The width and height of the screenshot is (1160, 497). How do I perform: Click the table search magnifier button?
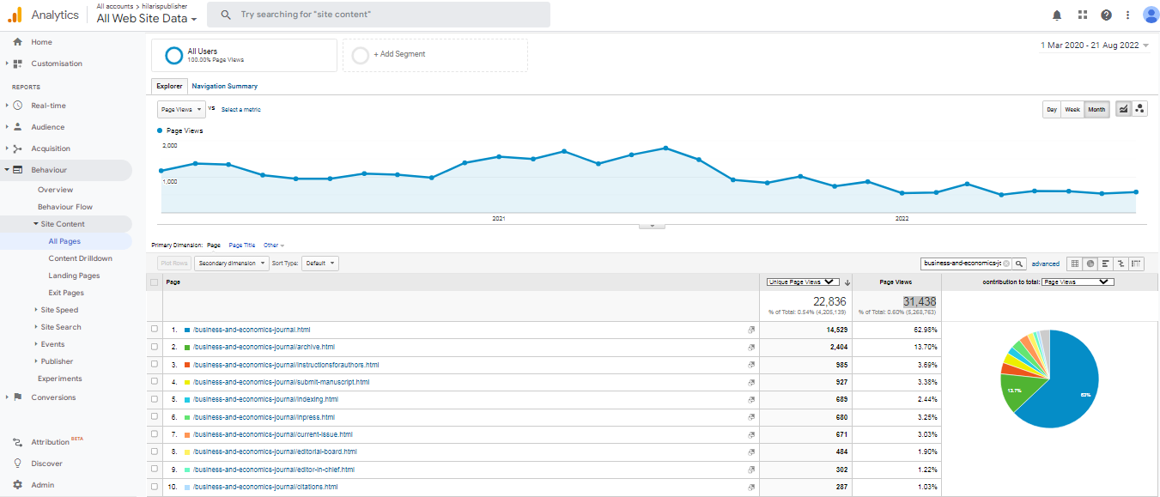pyautogui.click(x=1019, y=264)
